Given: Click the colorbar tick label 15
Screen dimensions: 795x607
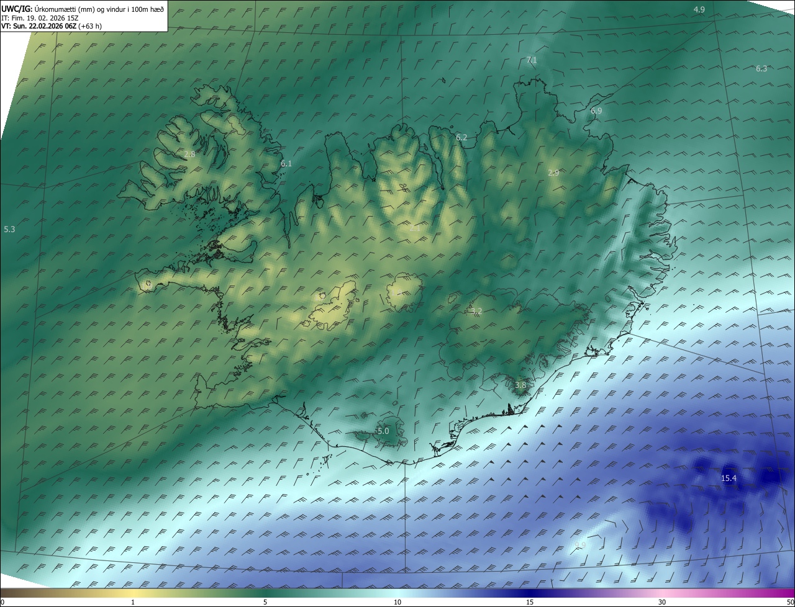Looking at the screenshot, I should (530, 602).
